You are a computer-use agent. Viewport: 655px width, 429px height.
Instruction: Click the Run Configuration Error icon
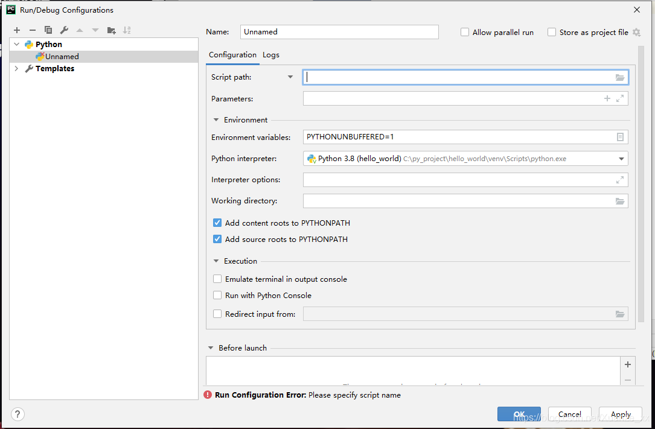click(x=208, y=395)
